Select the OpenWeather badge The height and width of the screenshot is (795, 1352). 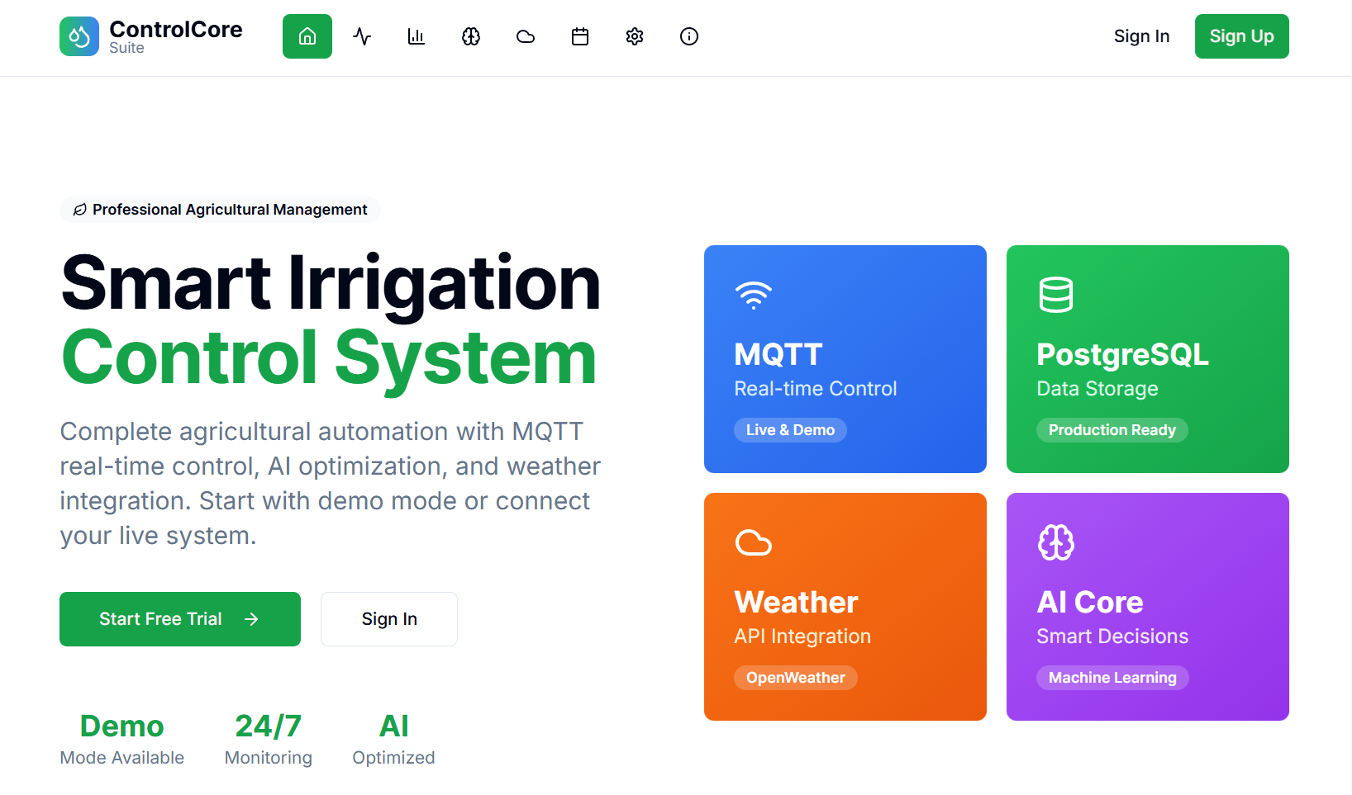pos(796,678)
